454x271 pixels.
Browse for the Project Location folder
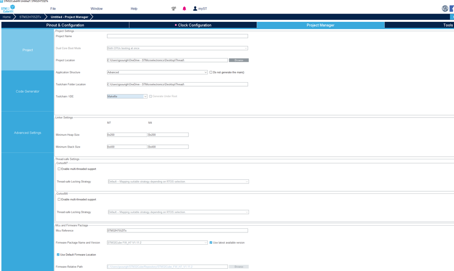(239, 60)
